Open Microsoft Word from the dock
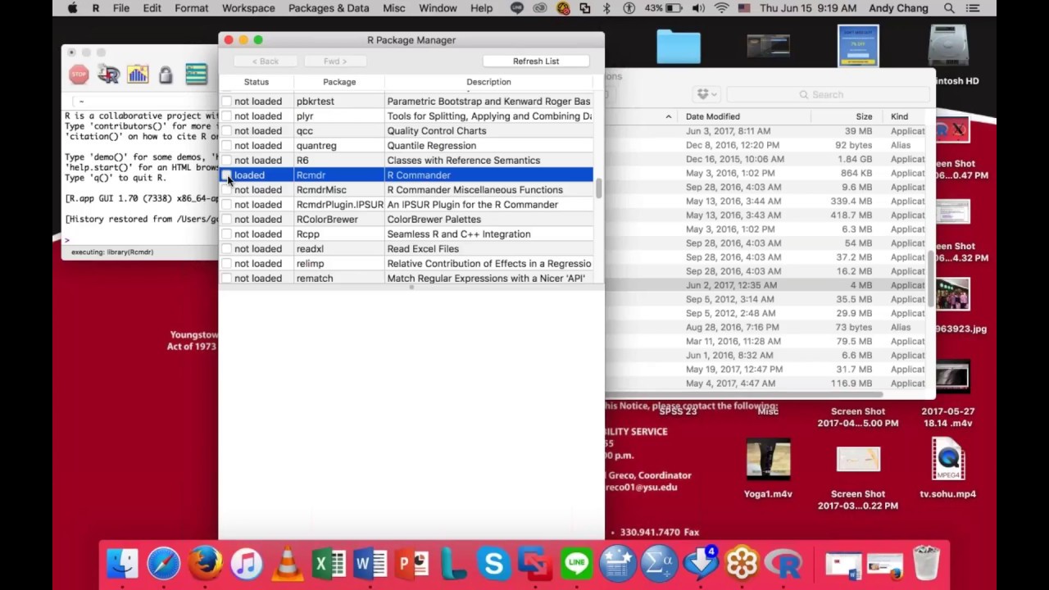Screen dimensions: 1049x590 370,564
